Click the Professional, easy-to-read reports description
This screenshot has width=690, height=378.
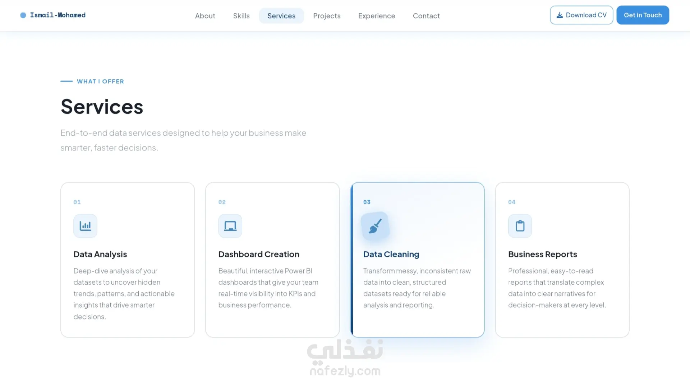tap(557, 288)
